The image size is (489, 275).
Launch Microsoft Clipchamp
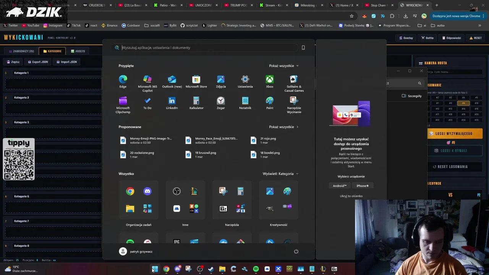pos(123,105)
